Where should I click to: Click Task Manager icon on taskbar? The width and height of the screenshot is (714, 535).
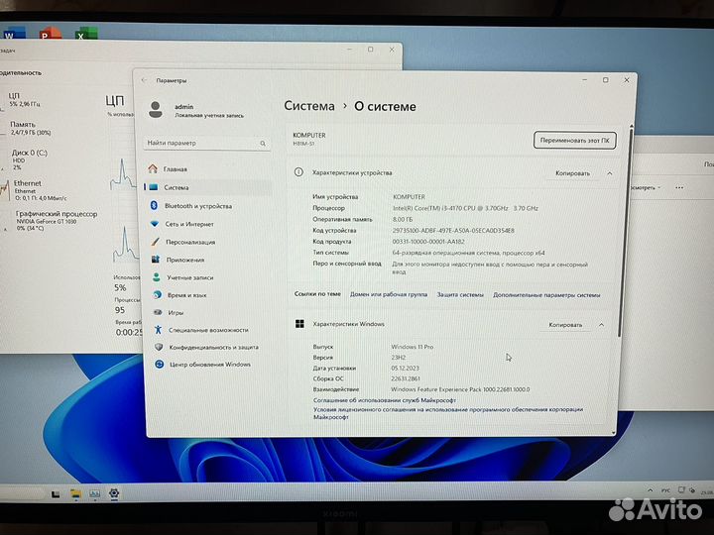click(95, 493)
